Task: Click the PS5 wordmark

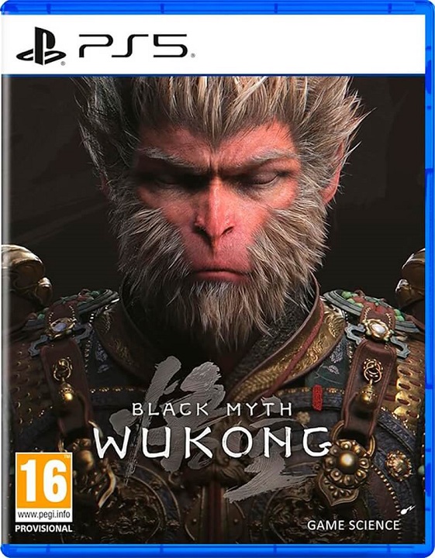Action: [x=133, y=46]
